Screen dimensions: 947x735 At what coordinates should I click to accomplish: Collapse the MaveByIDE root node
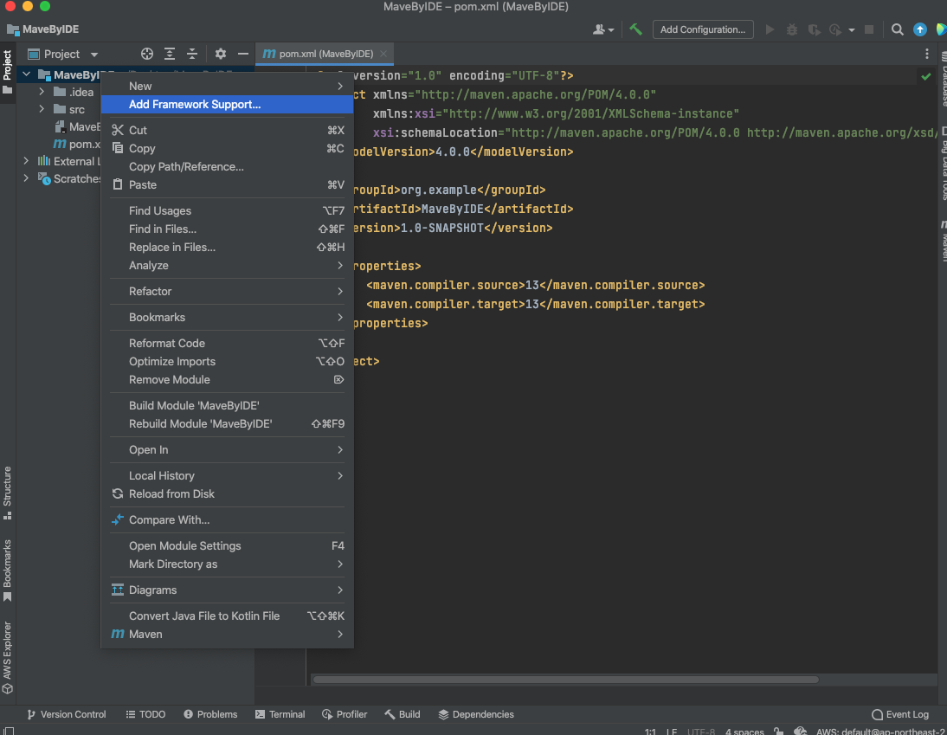click(27, 74)
